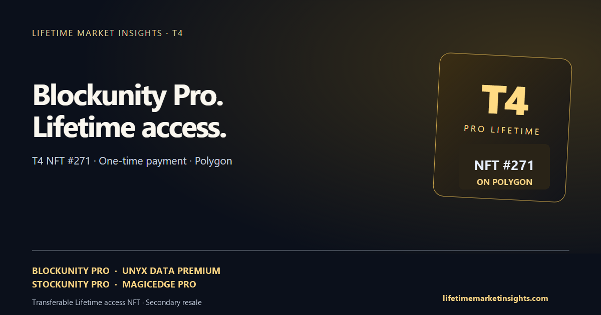Select the MAGICEDGE PRO product label
The height and width of the screenshot is (315, 601).
pyautogui.click(x=159, y=284)
